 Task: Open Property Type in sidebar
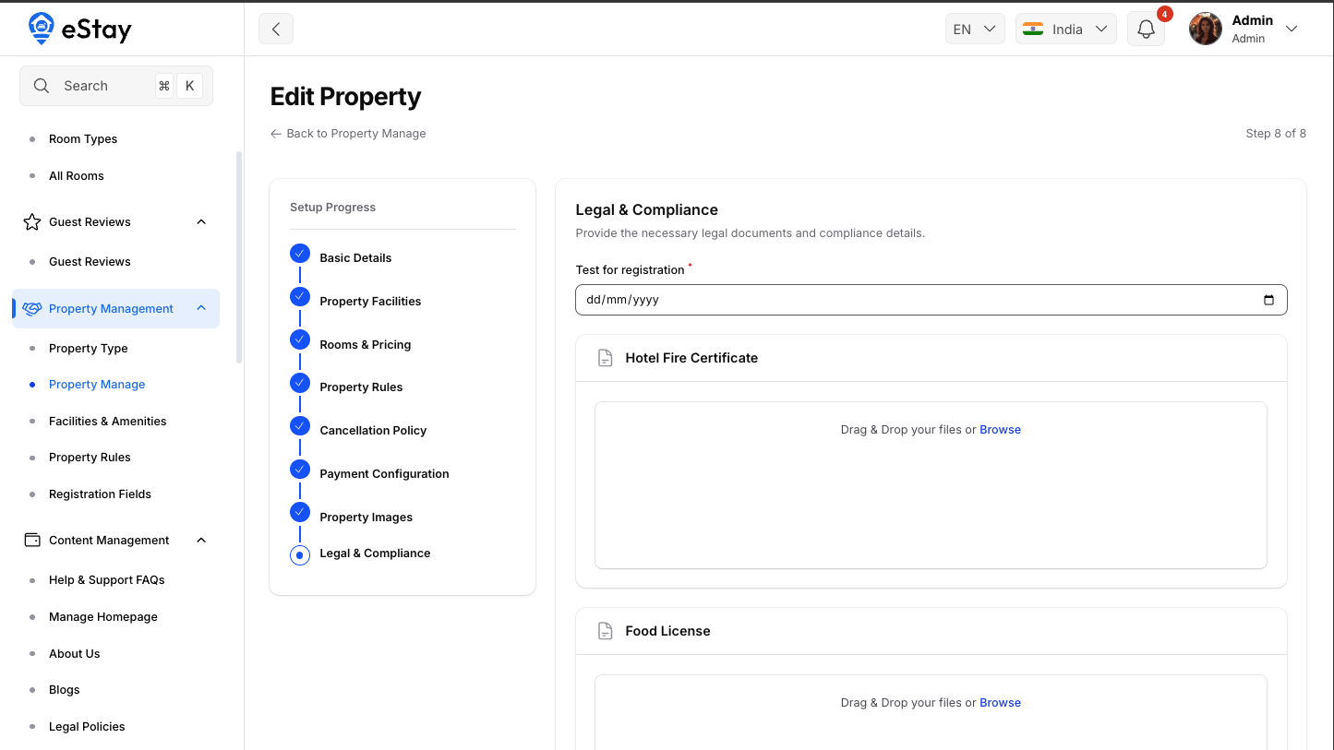point(89,349)
